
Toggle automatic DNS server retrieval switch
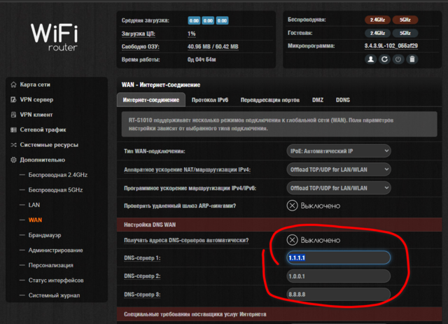coord(293,240)
